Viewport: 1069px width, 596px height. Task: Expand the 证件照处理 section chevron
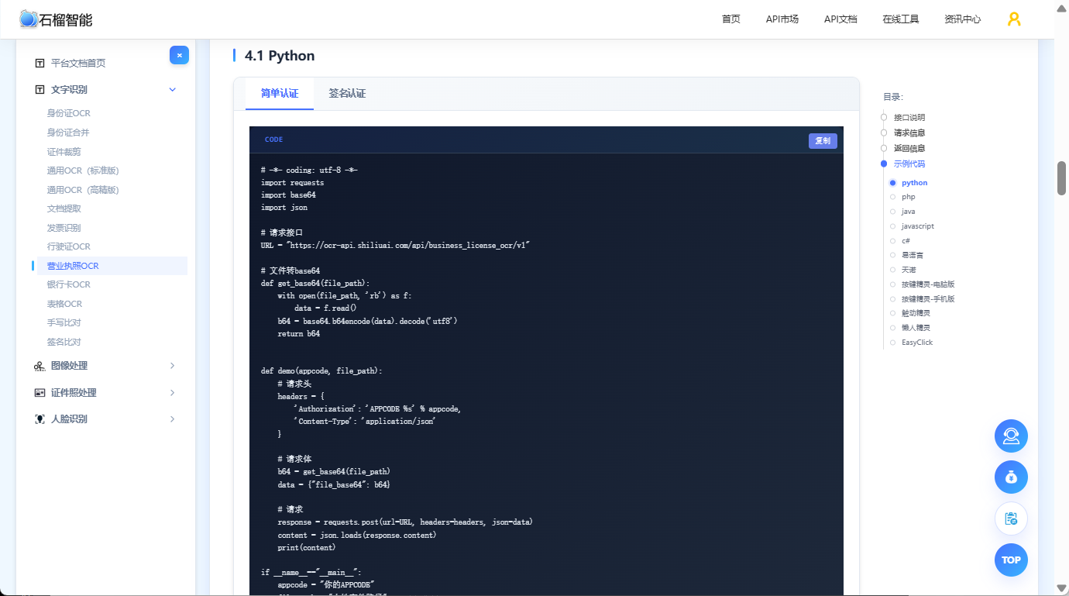pyautogui.click(x=172, y=393)
